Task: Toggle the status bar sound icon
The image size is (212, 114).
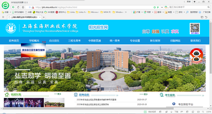Action: click(198, 112)
